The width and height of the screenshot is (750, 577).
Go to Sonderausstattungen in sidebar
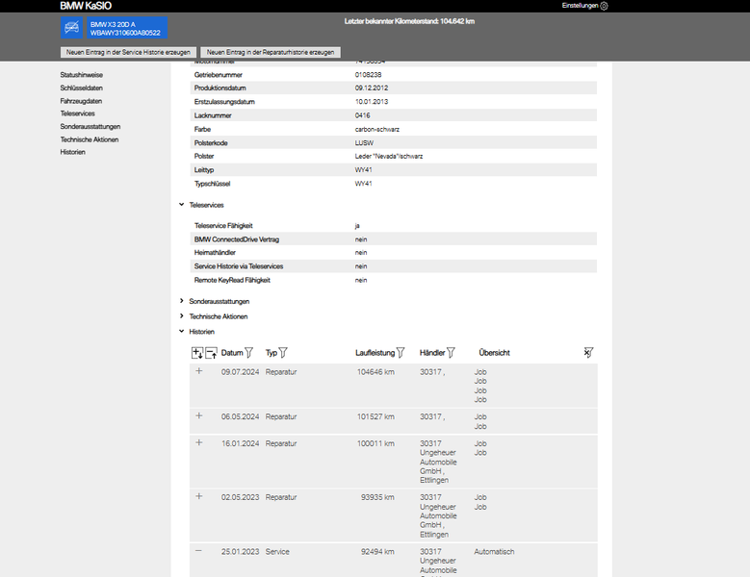[90, 127]
